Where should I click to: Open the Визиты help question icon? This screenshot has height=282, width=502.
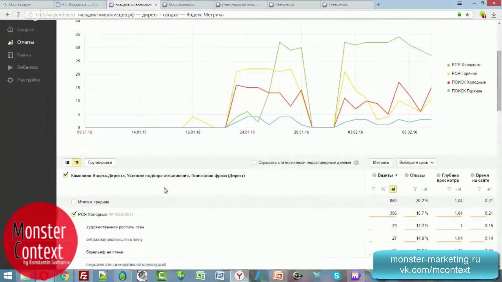coord(374,175)
